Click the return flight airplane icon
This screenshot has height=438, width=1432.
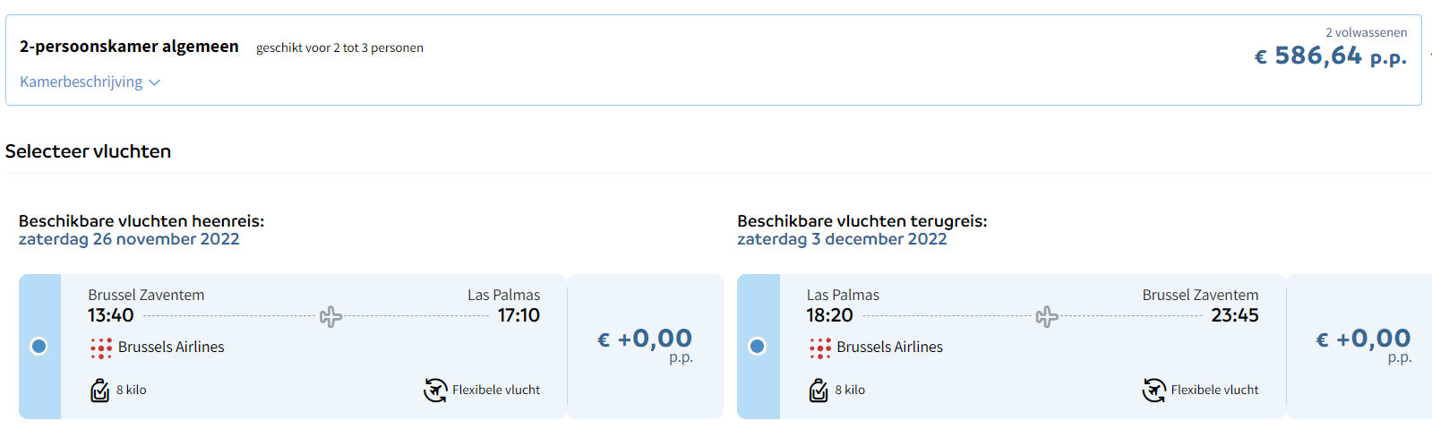(x=1046, y=316)
